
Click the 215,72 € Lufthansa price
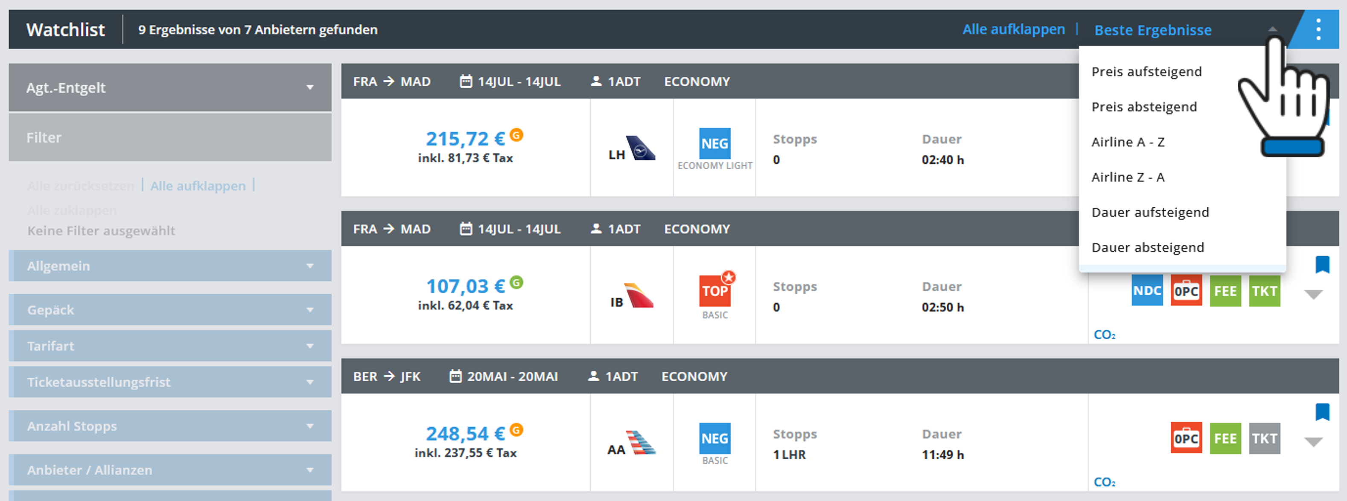click(x=465, y=139)
